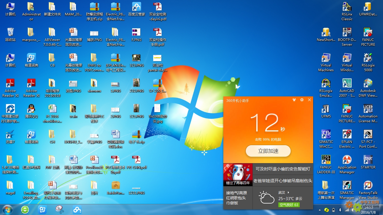Select the FANUC PICTURE shortcut near BOOTP
This screenshot has height=215, width=383.
click(x=368, y=37)
